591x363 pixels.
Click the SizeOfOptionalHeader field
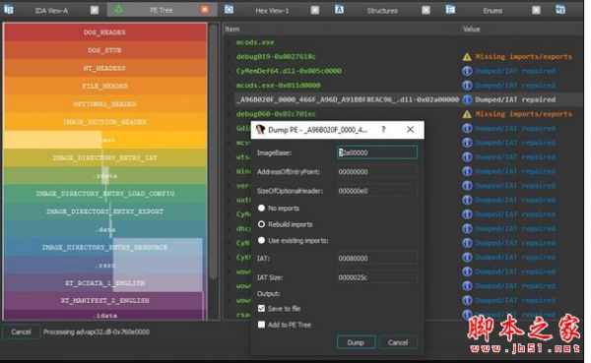click(377, 191)
